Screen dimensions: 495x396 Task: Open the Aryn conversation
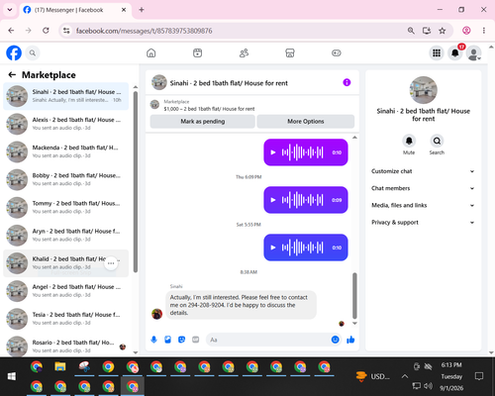(x=66, y=235)
